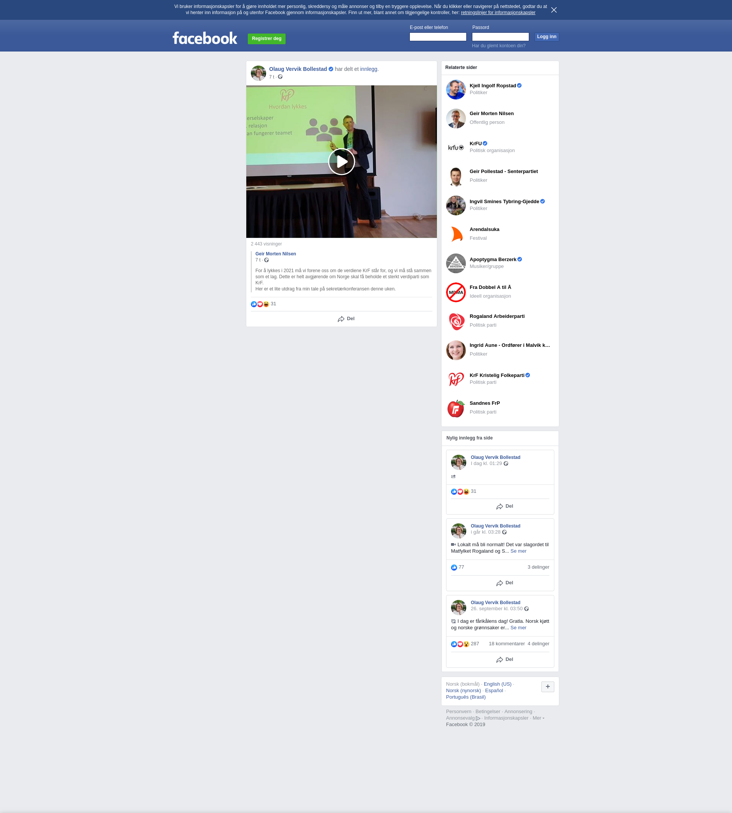
Task: Click the like reaction icon on main post
Action: point(254,304)
